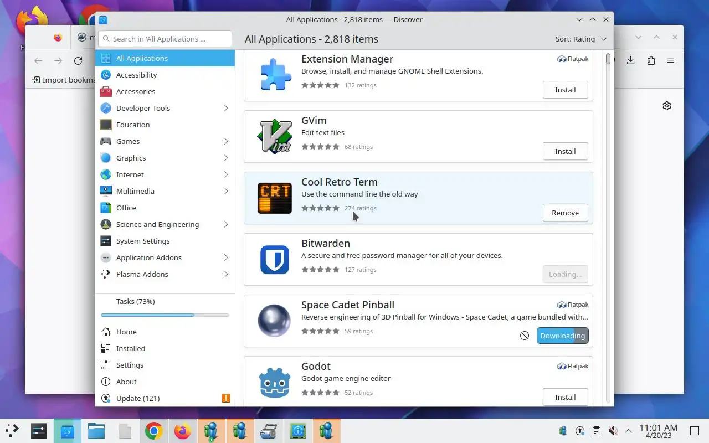
Task: Expand the Internet category arrow
Action: (x=226, y=174)
